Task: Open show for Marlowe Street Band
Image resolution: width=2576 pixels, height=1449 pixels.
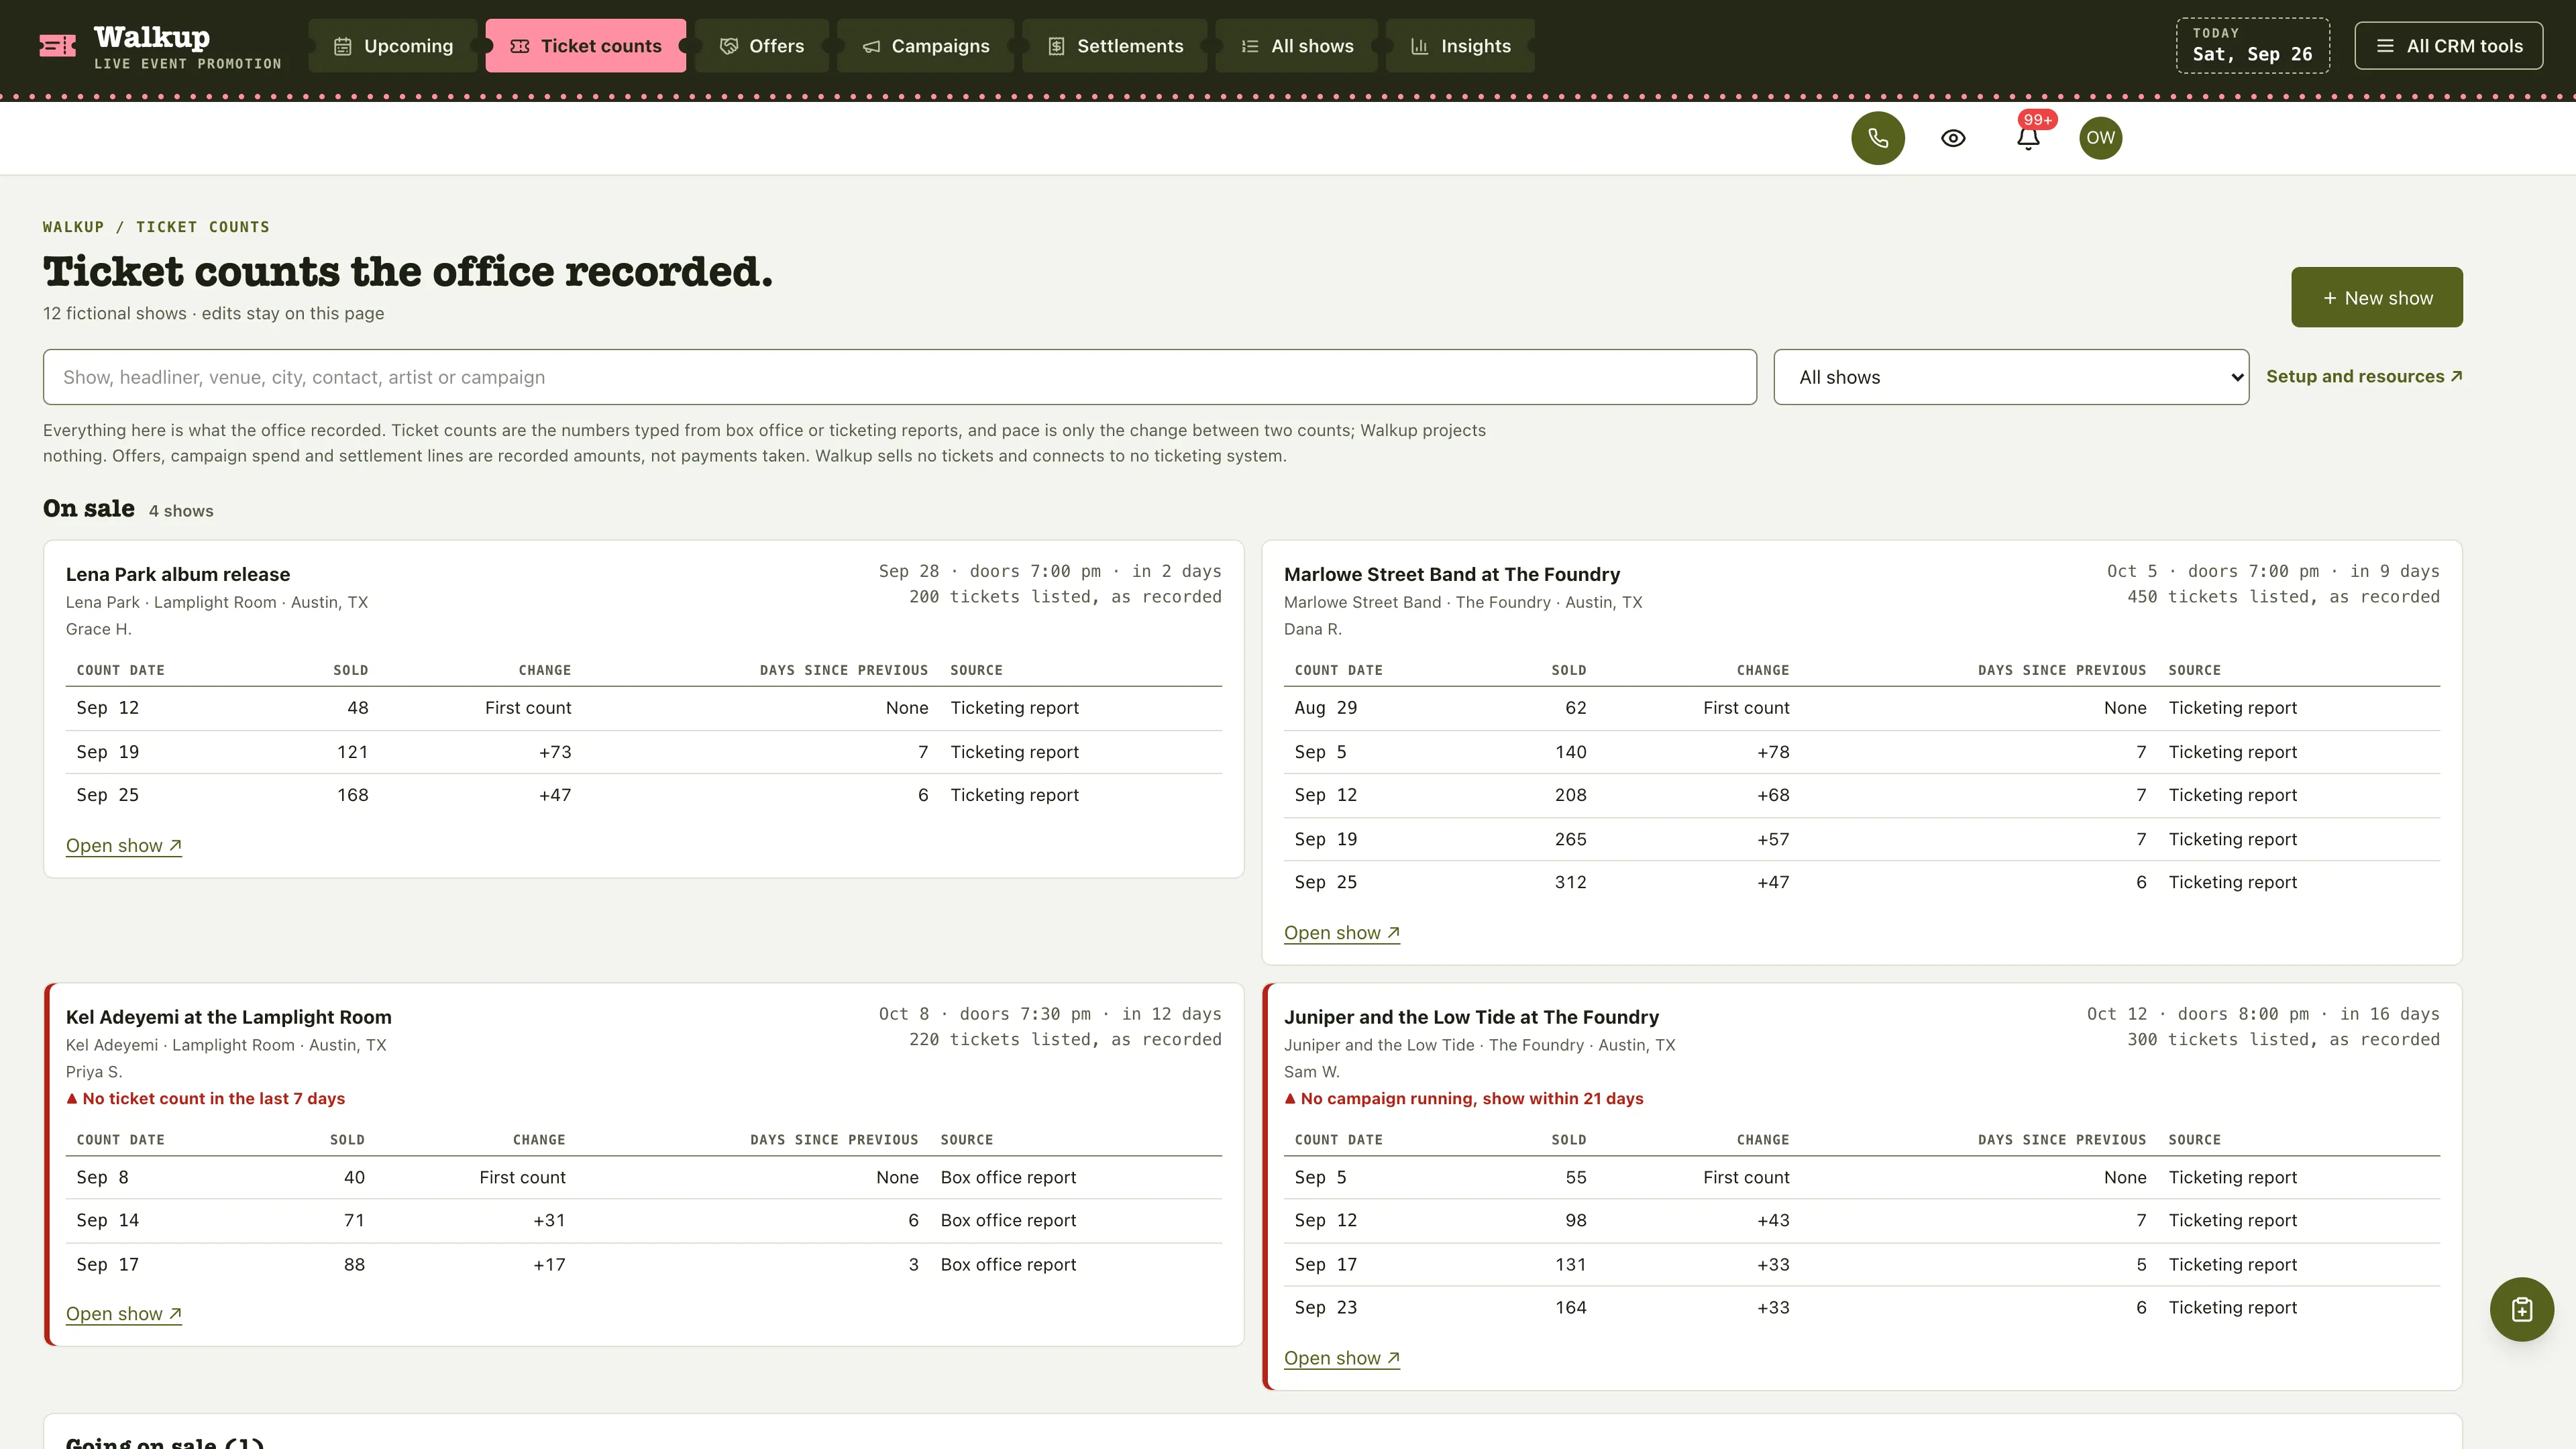Action: pyautogui.click(x=1342, y=933)
